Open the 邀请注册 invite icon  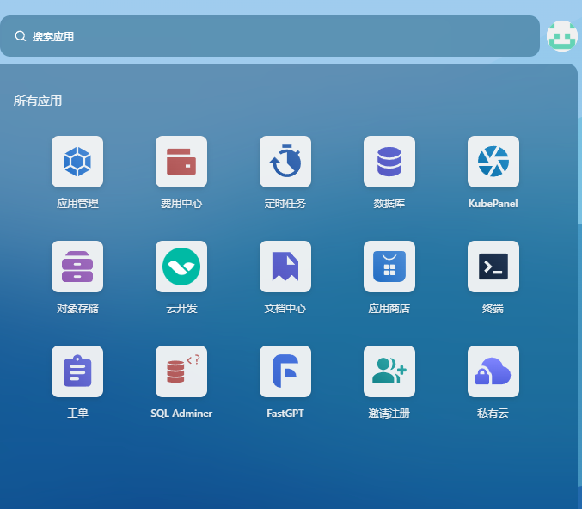pyautogui.click(x=389, y=371)
